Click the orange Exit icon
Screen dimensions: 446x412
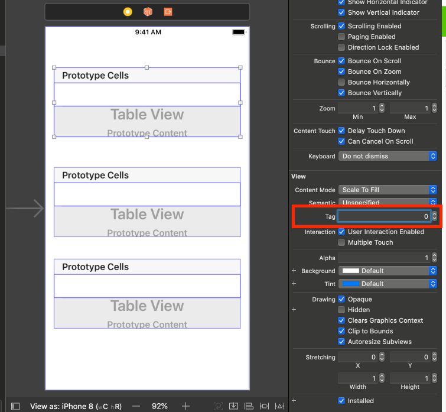(168, 12)
